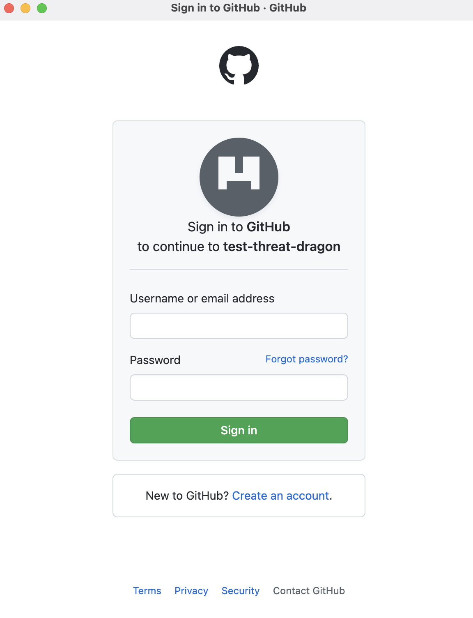Click Contact GitHub
Image resolution: width=473 pixels, height=618 pixels.
tap(309, 591)
